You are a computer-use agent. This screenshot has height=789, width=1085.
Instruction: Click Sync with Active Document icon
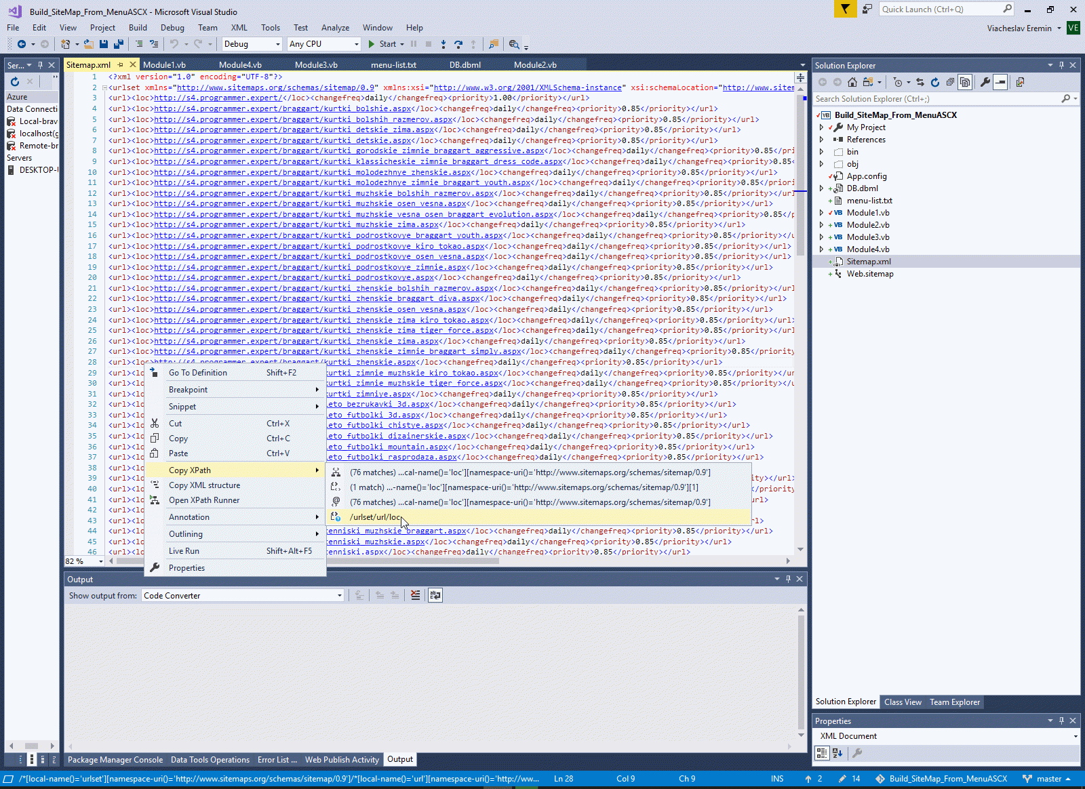[x=920, y=82]
